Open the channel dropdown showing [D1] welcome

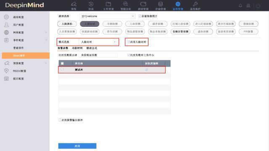tap(108, 16)
